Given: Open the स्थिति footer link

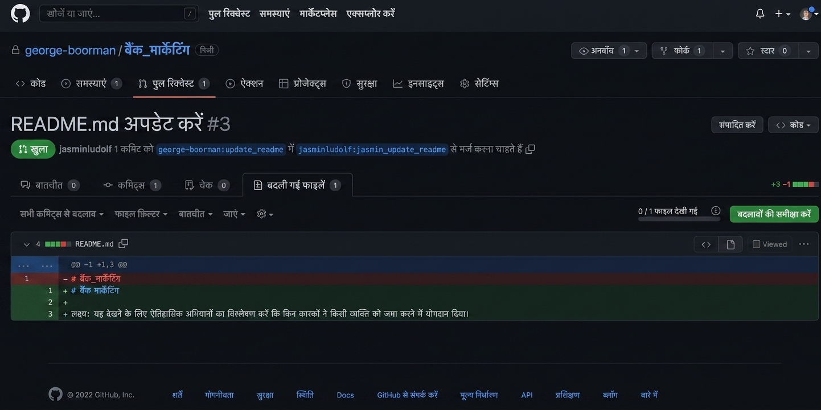Looking at the screenshot, I should point(305,395).
